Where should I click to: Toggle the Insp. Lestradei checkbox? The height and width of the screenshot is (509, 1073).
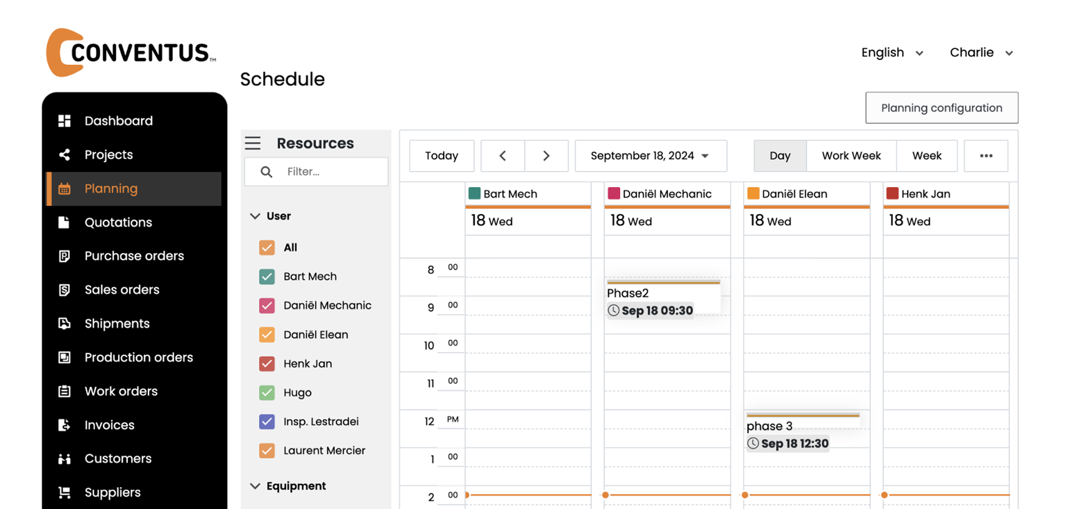tap(267, 422)
